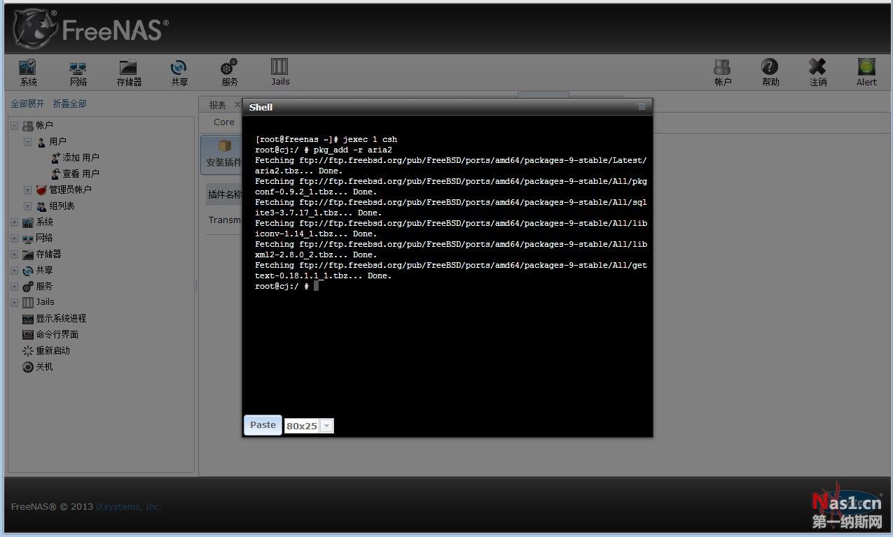The height and width of the screenshot is (537, 893).
Task: Click 重新启动 (Reboot) tree item
Action: [x=53, y=351]
